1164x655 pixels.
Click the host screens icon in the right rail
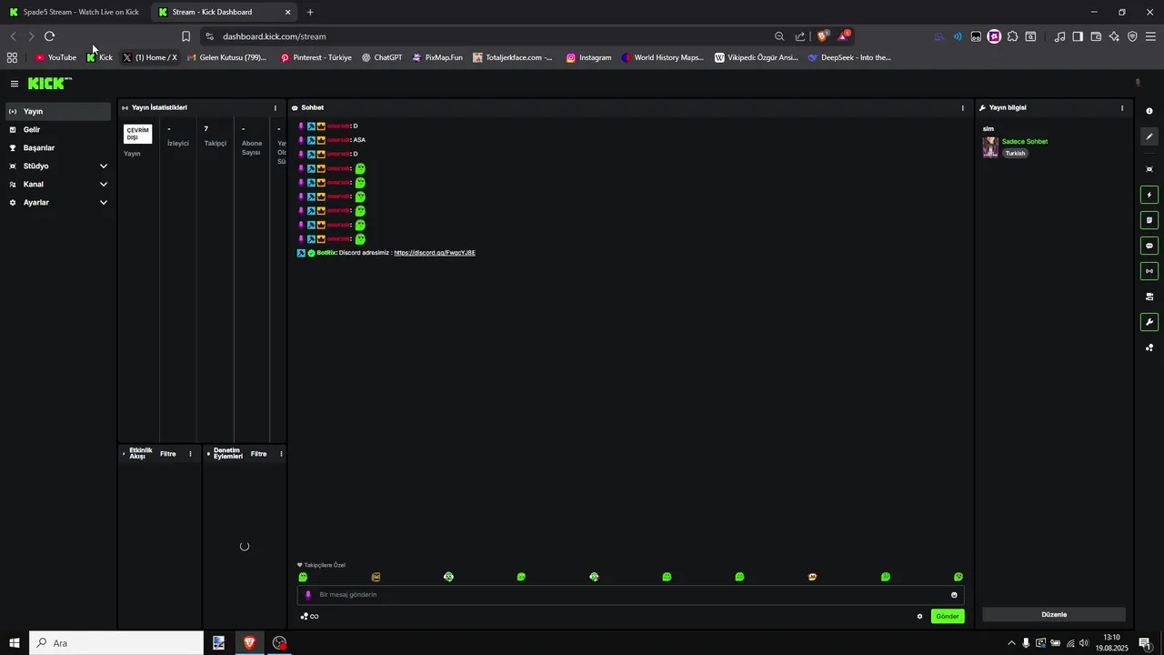1149,297
